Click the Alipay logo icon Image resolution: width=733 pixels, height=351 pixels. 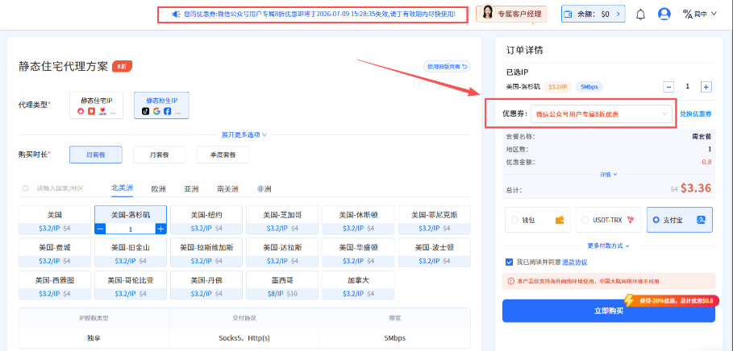[701, 220]
